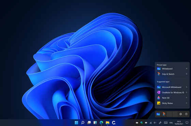Pin Sticky Notes using its plus button
The height and width of the screenshot is (126, 191).
click(x=187, y=103)
